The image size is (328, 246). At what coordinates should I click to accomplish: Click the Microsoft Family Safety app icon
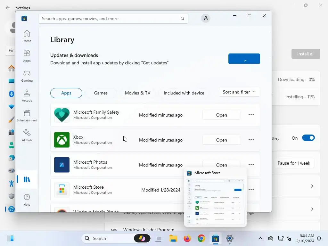pyautogui.click(x=62, y=115)
